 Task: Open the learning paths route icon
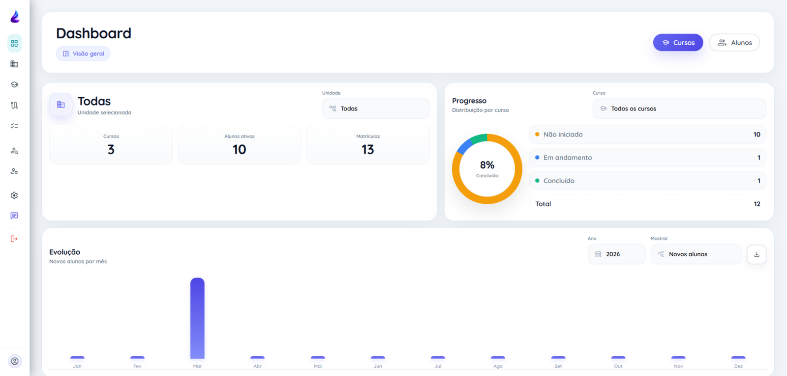[14, 105]
